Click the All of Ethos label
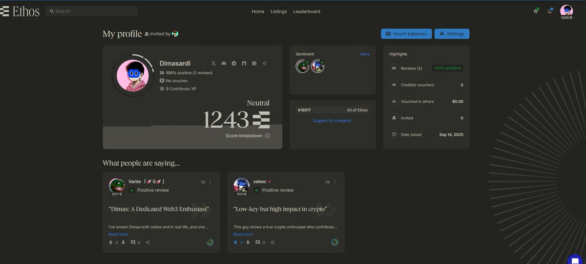Image resolution: width=586 pixels, height=264 pixels. pyautogui.click(x=357, y=110)
